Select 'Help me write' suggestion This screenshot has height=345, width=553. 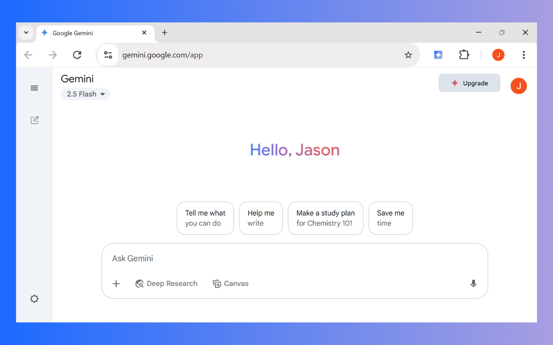point(261,218)
